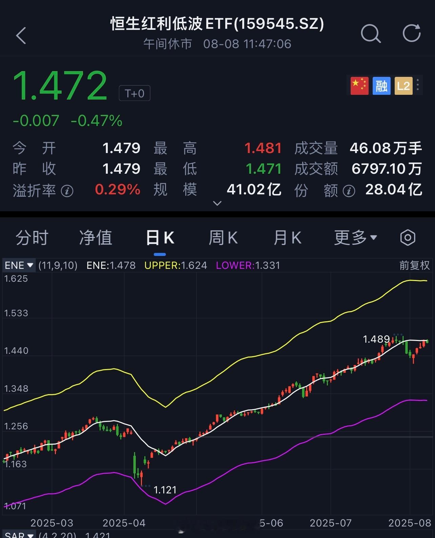Open search with the magnifier icon
The width and height of the screenshot is (435, 538).
(x=371, y=34)
